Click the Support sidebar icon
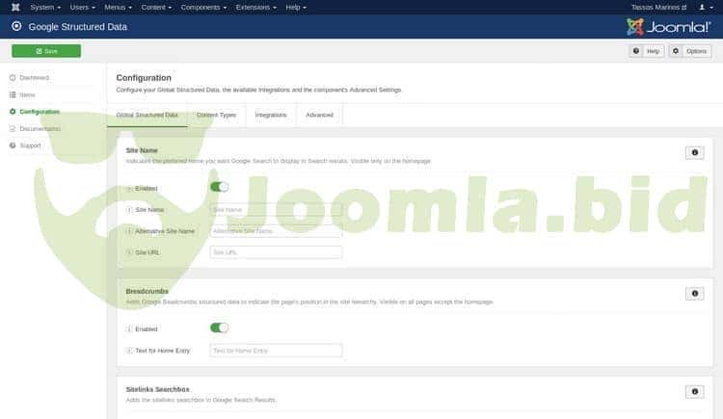Screen dimensions: 723x419 pyautogui.click(x=13, y=145)
